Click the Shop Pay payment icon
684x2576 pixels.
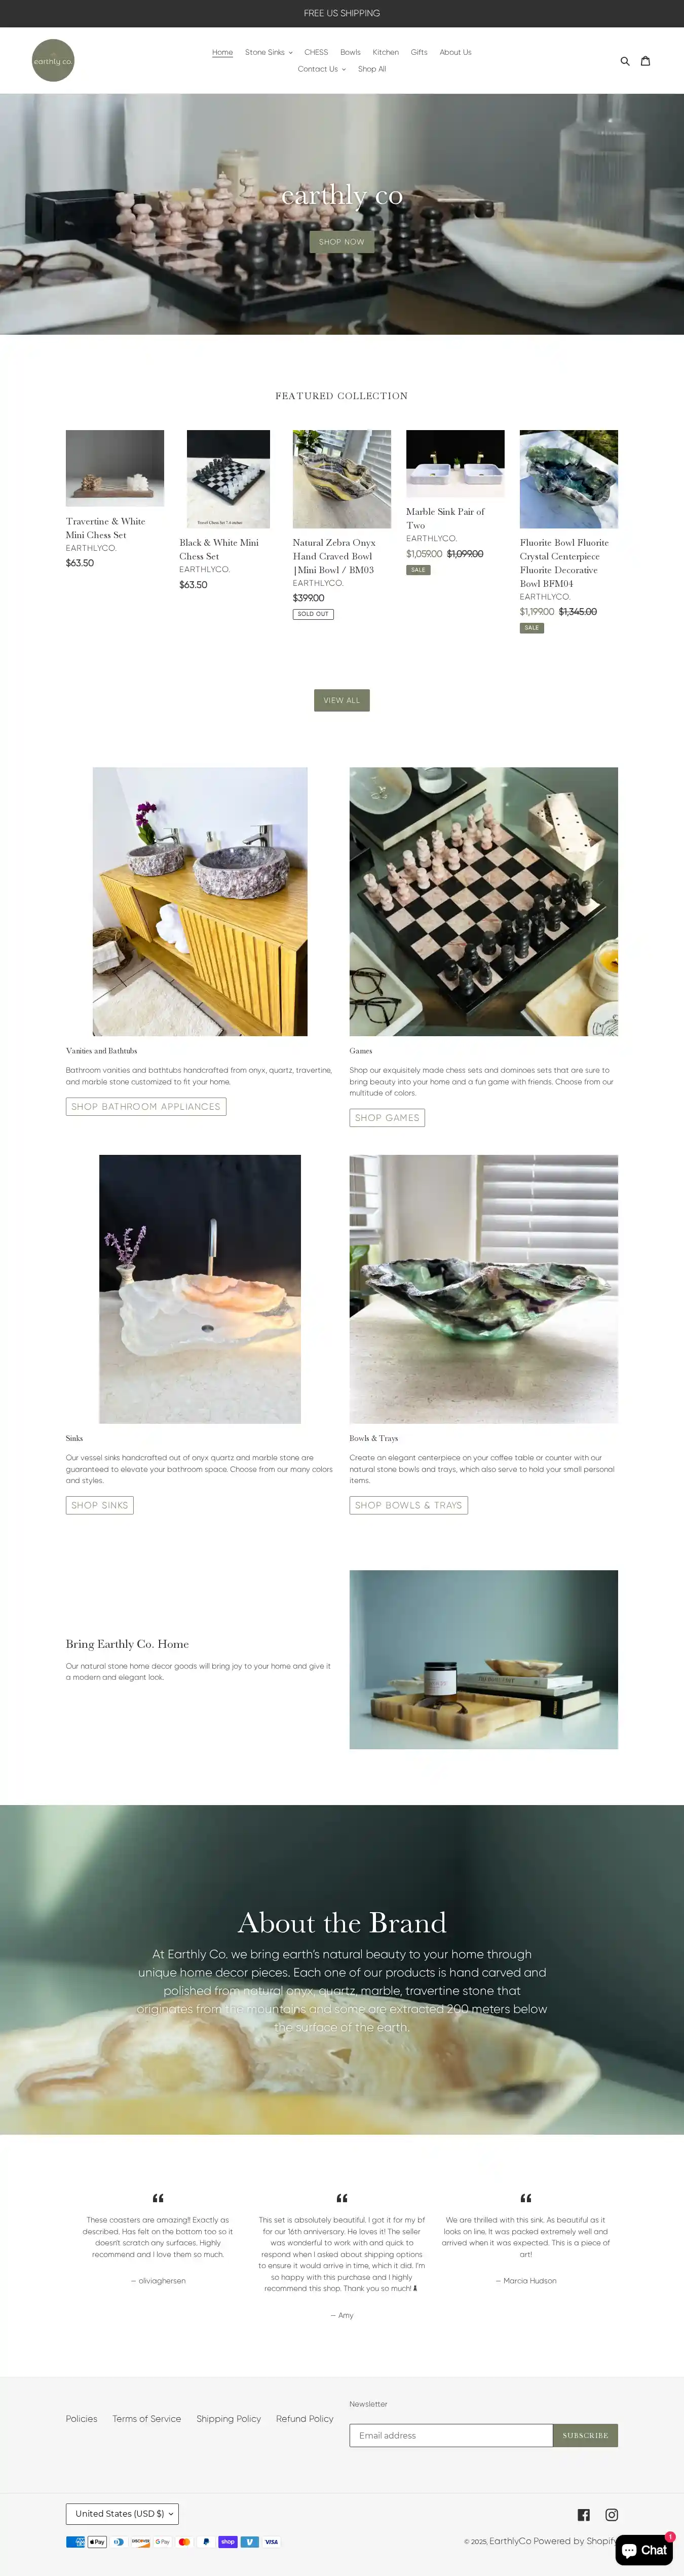(227, 2542)
